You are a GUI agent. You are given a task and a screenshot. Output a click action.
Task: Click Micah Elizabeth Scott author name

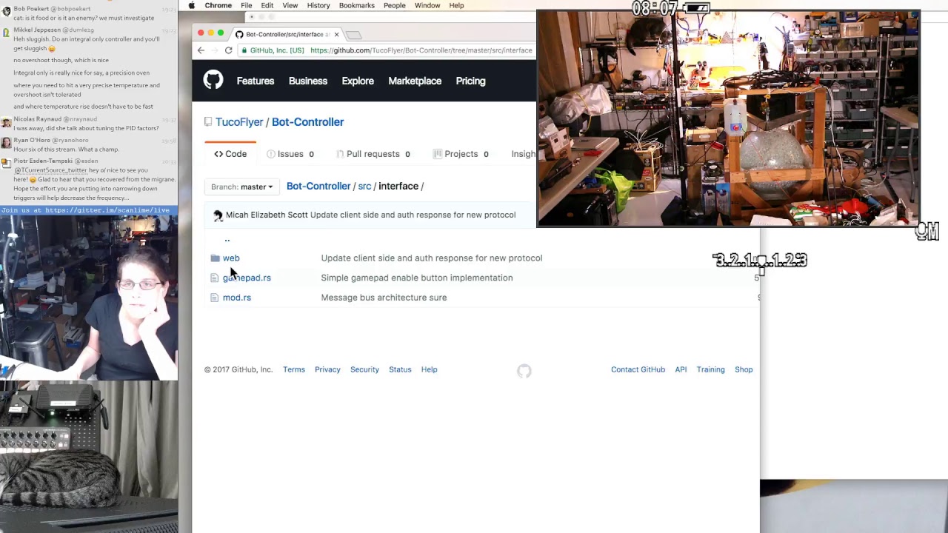pos(267,215)
